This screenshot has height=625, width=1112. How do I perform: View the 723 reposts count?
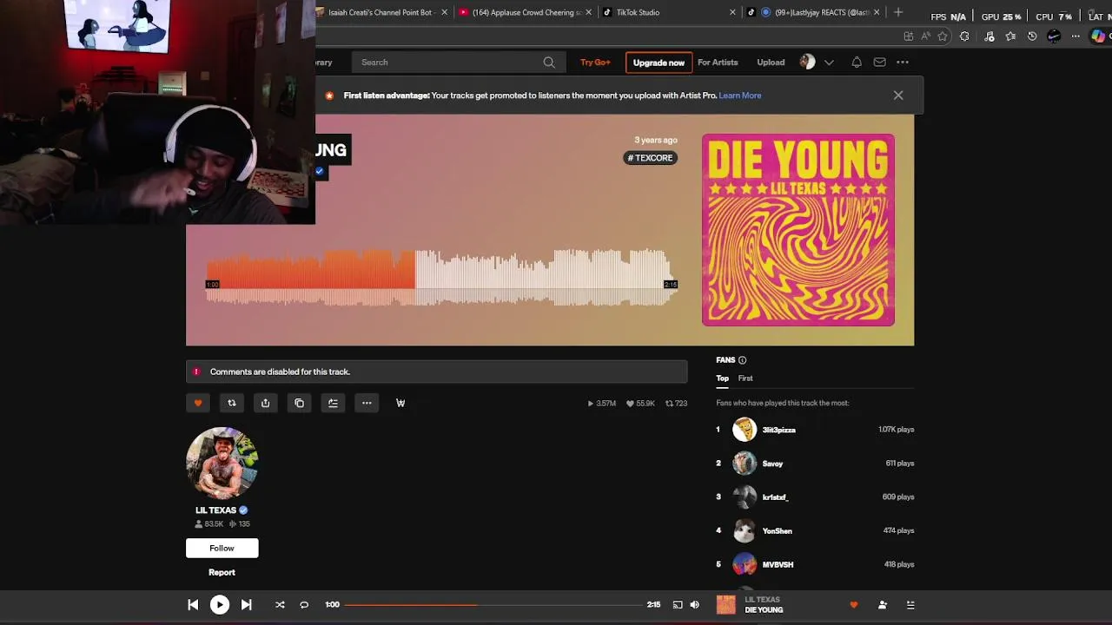click(676, 404)
